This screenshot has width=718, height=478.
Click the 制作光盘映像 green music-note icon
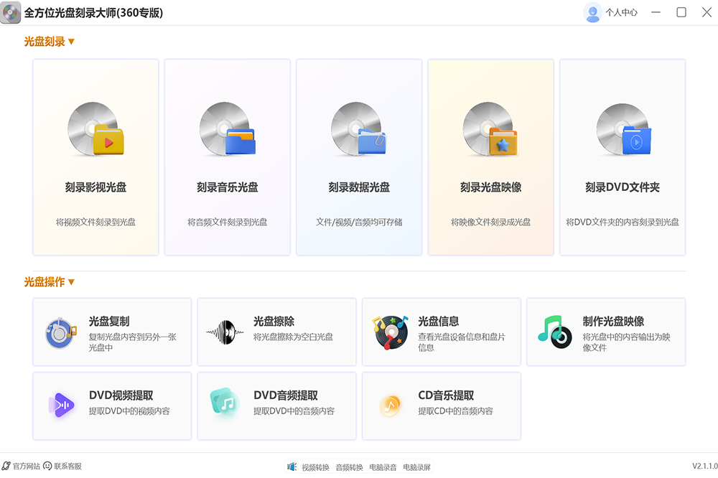(x=554, y=332)
